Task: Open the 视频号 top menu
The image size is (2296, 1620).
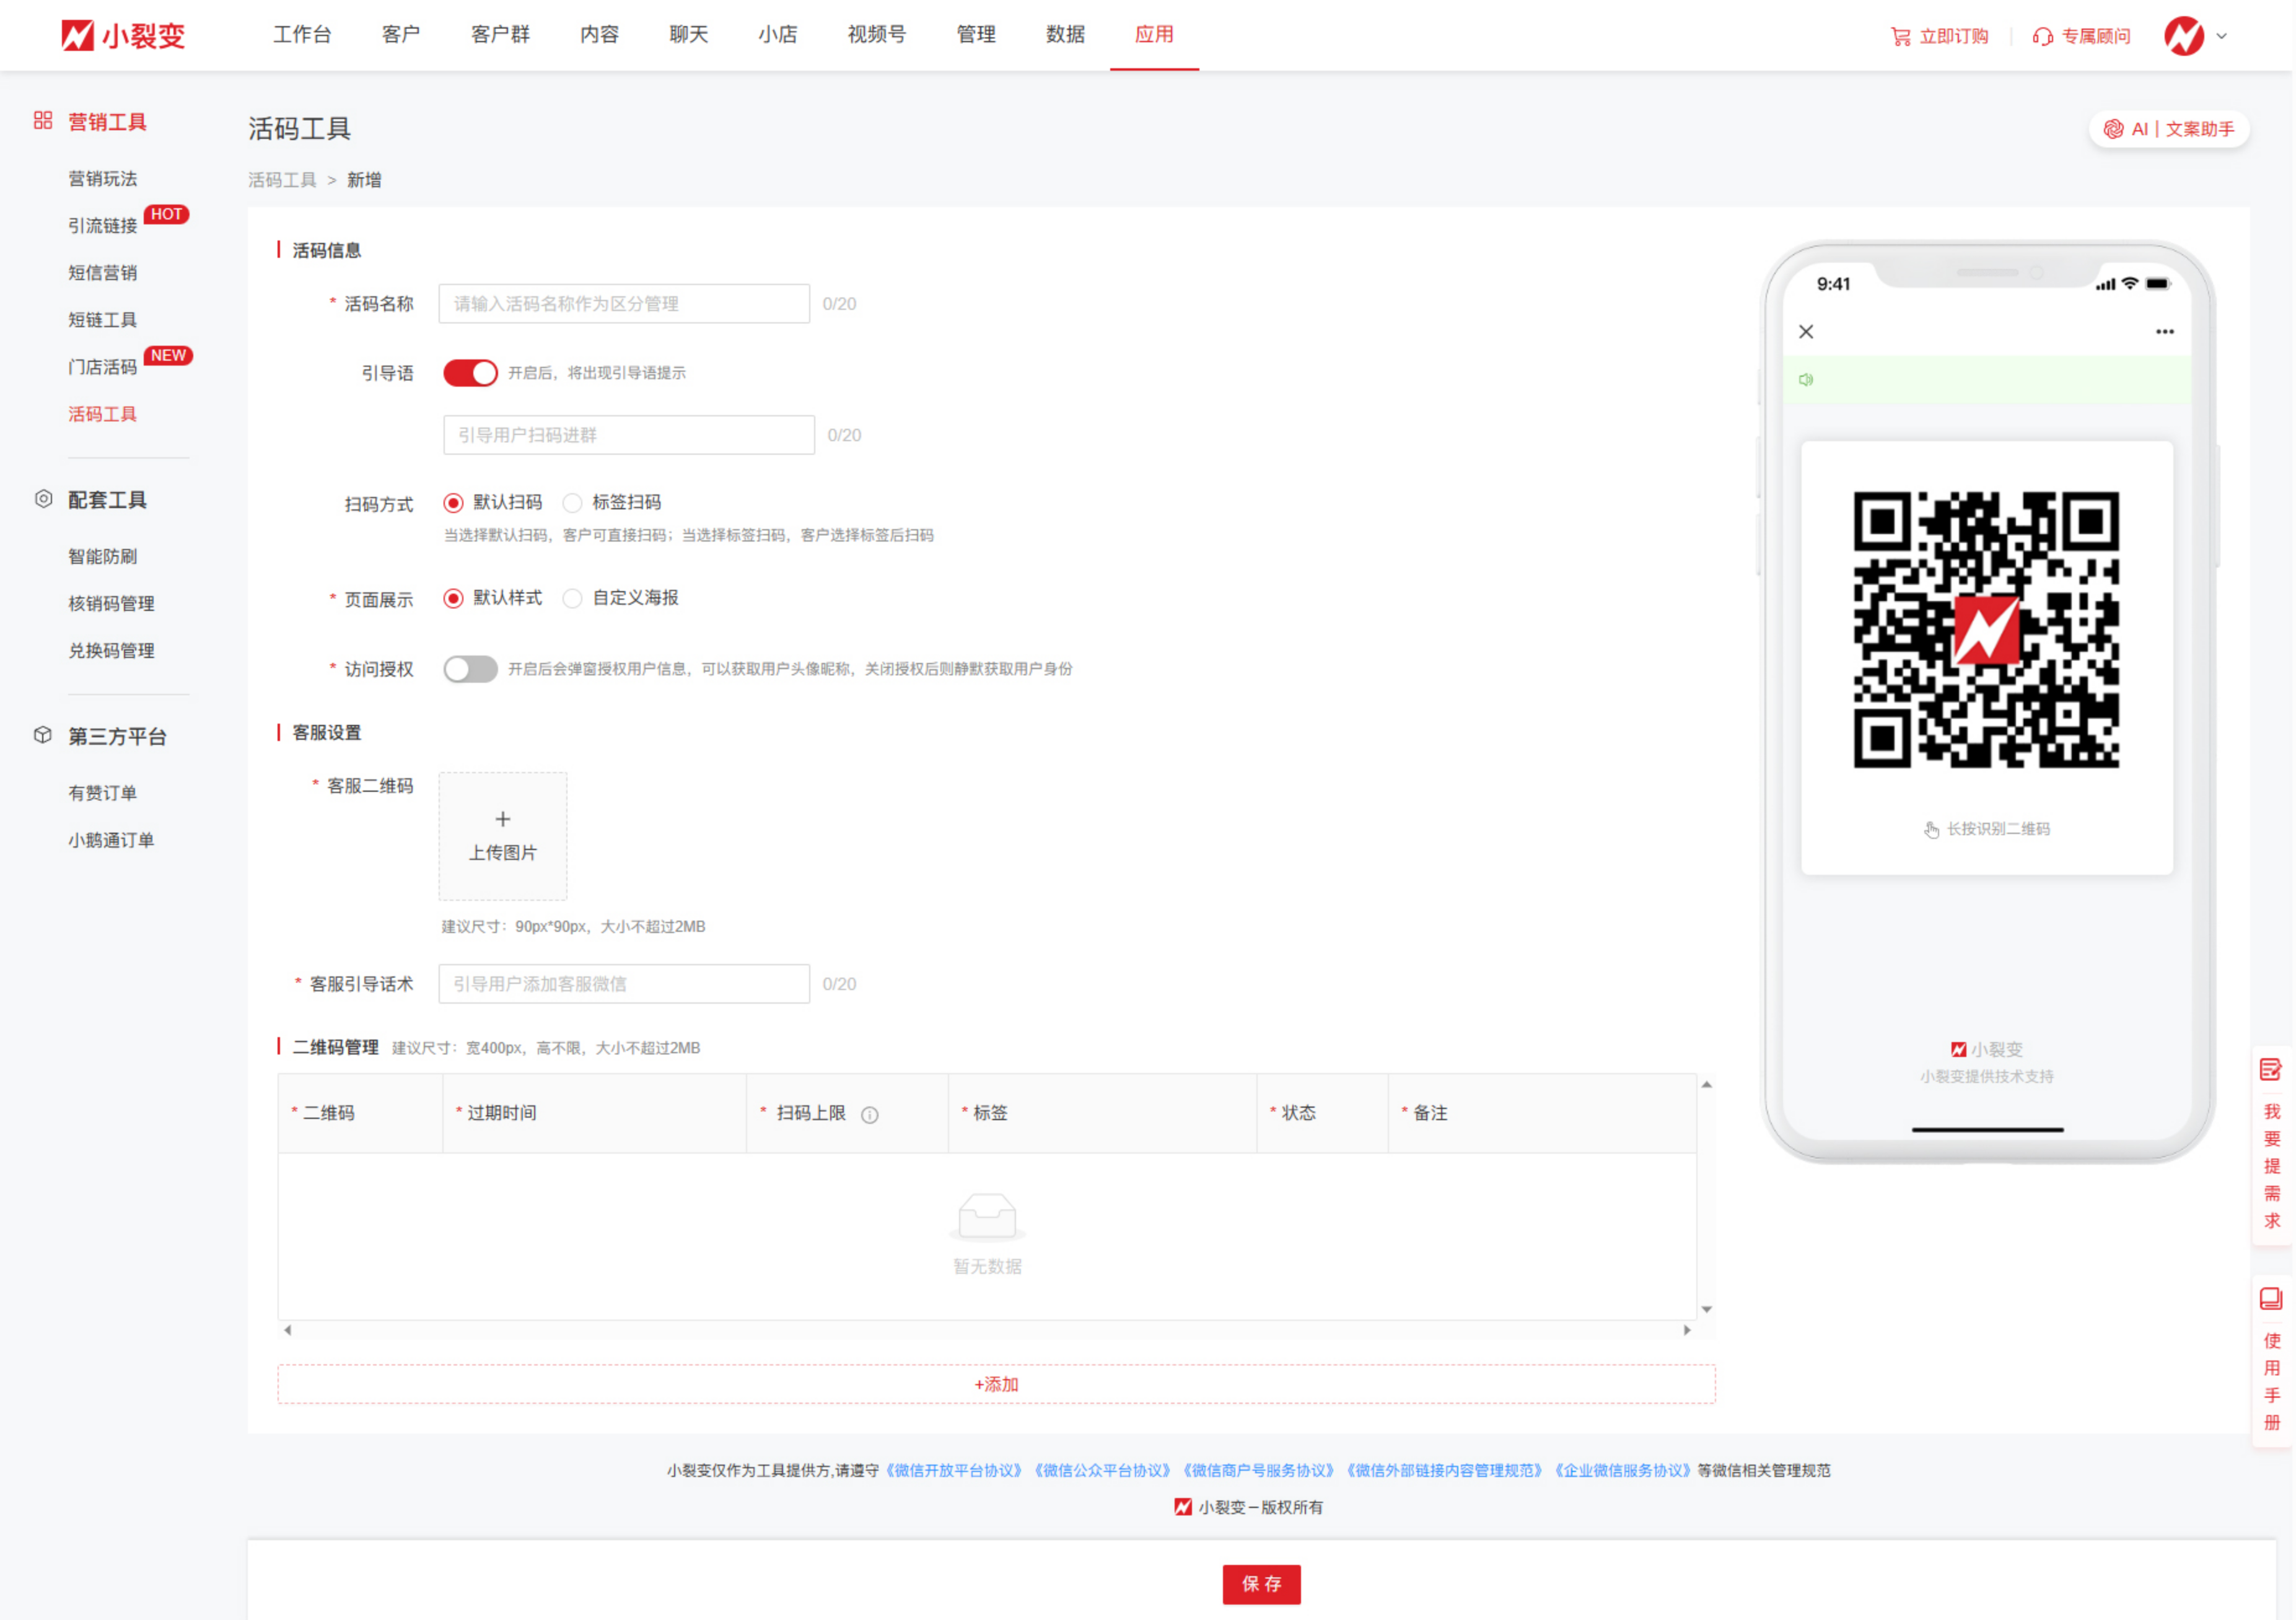Action: tap(876, 35)
